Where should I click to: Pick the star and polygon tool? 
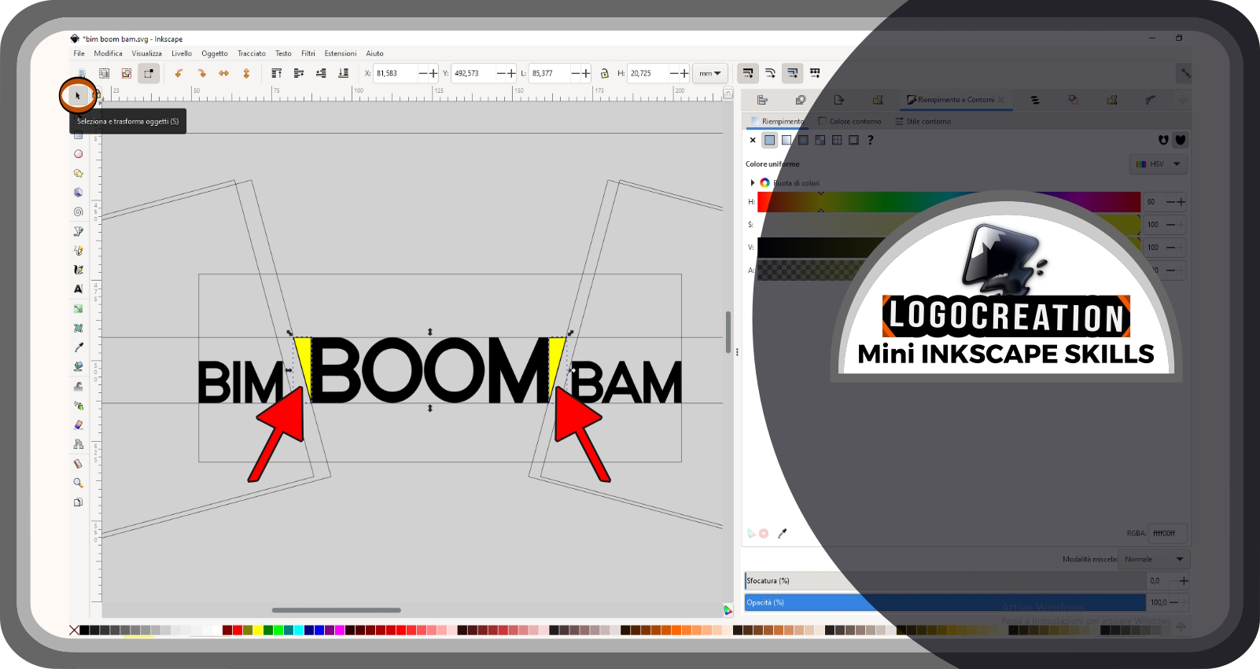78,173
